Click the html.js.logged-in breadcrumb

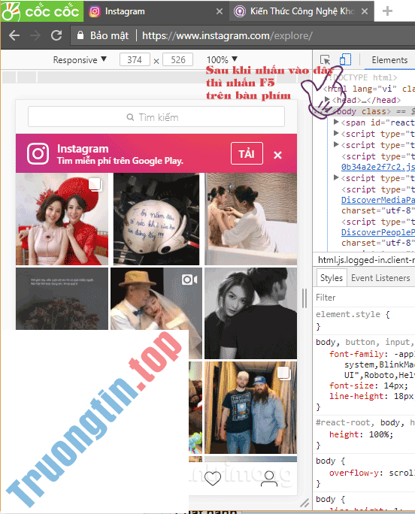tap(366, 260)
